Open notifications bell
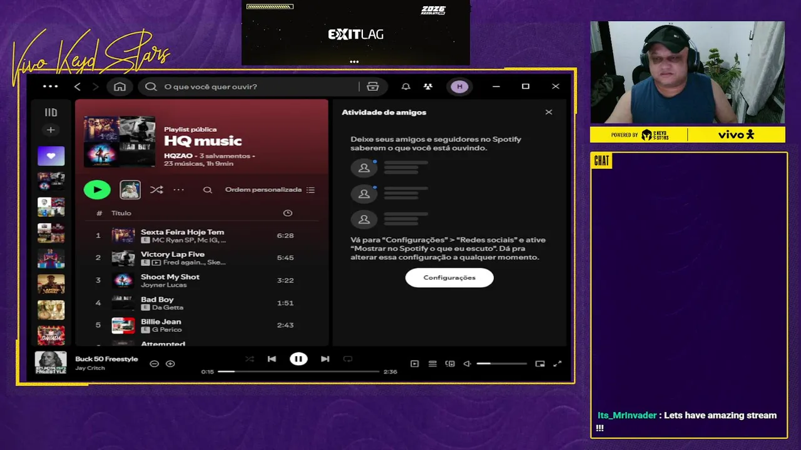The image size is (801, 450). (406, 86)
